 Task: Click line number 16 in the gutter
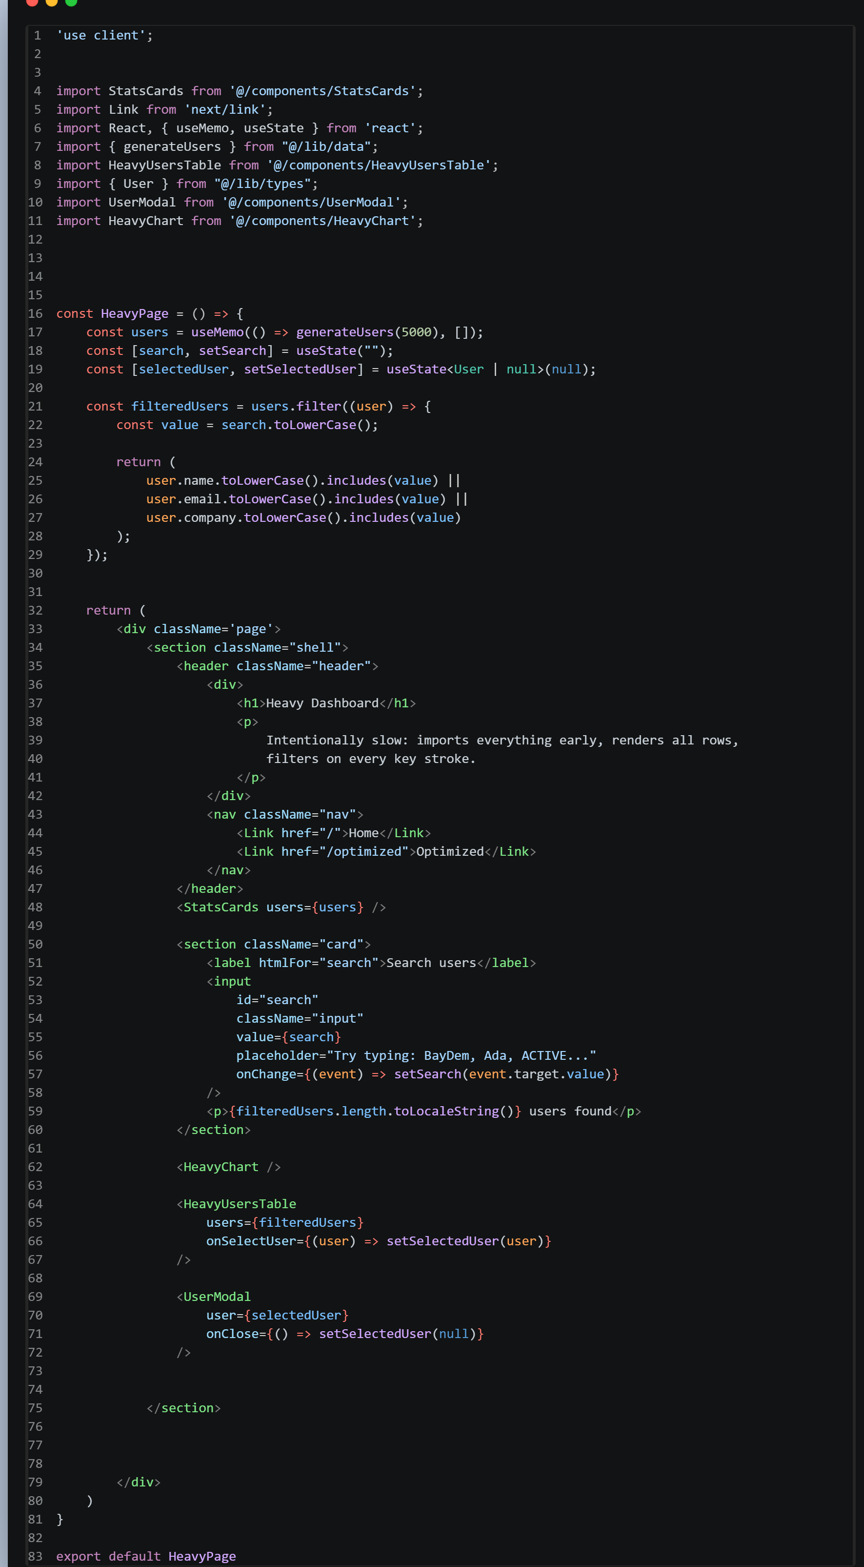(x=35, y=314)
